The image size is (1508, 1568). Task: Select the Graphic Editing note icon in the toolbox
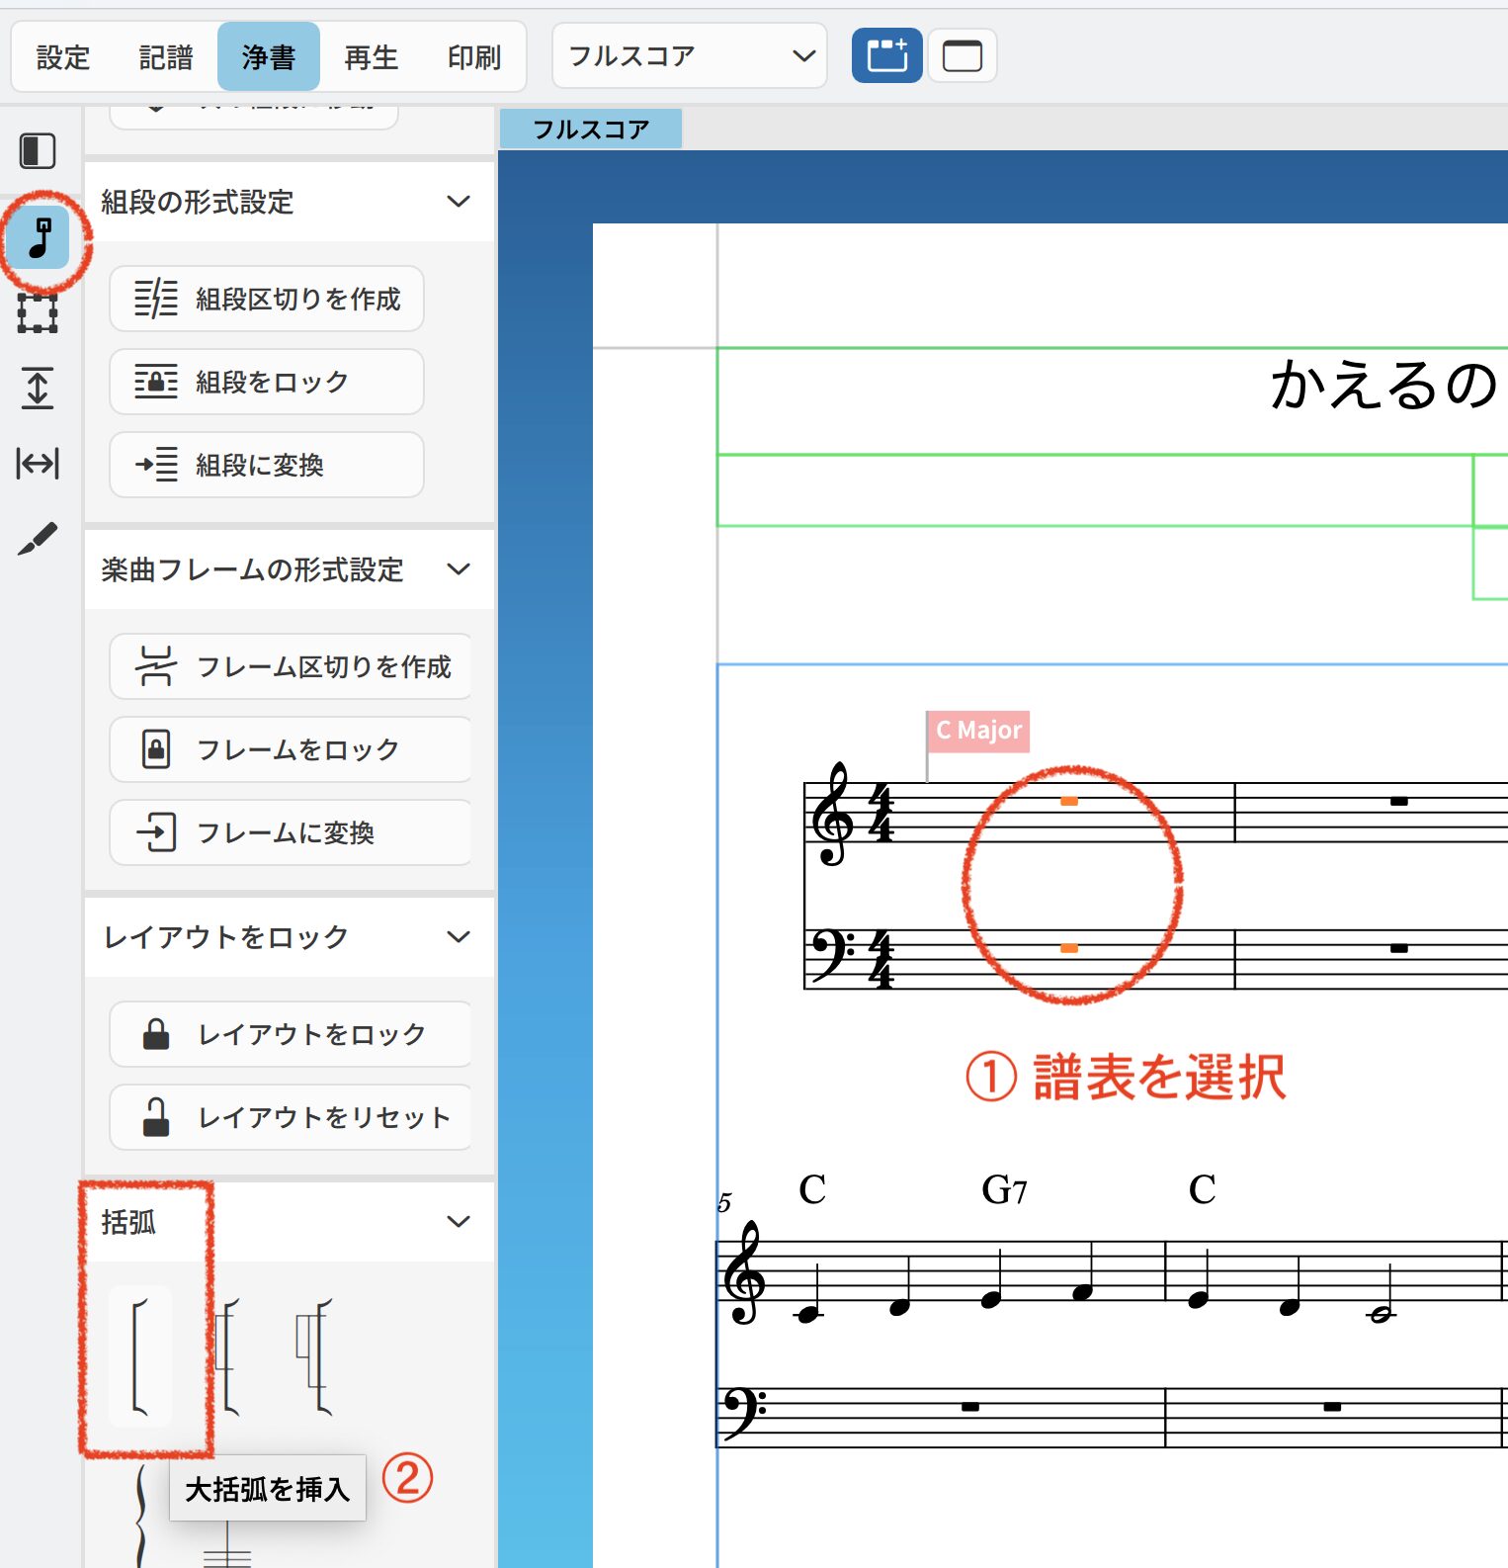(40, 238)
